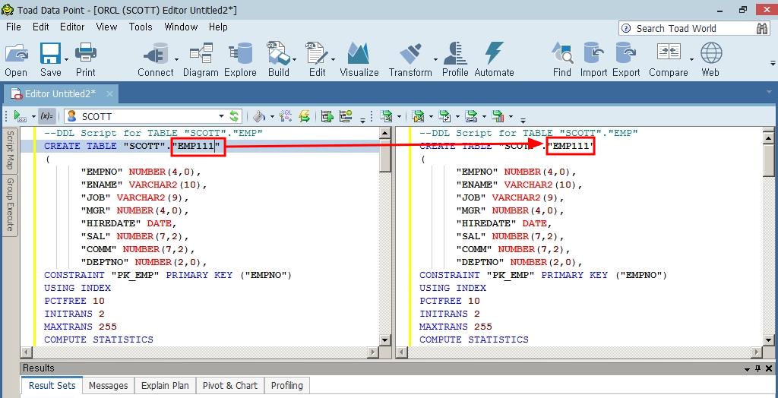Image resolution: width=778 pixels, height=398 pixels.
Task: Switch to the Explain Plan tab
Action: point(165,386)
